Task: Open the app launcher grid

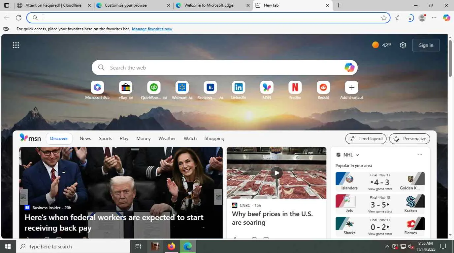Action: [16, 45]
